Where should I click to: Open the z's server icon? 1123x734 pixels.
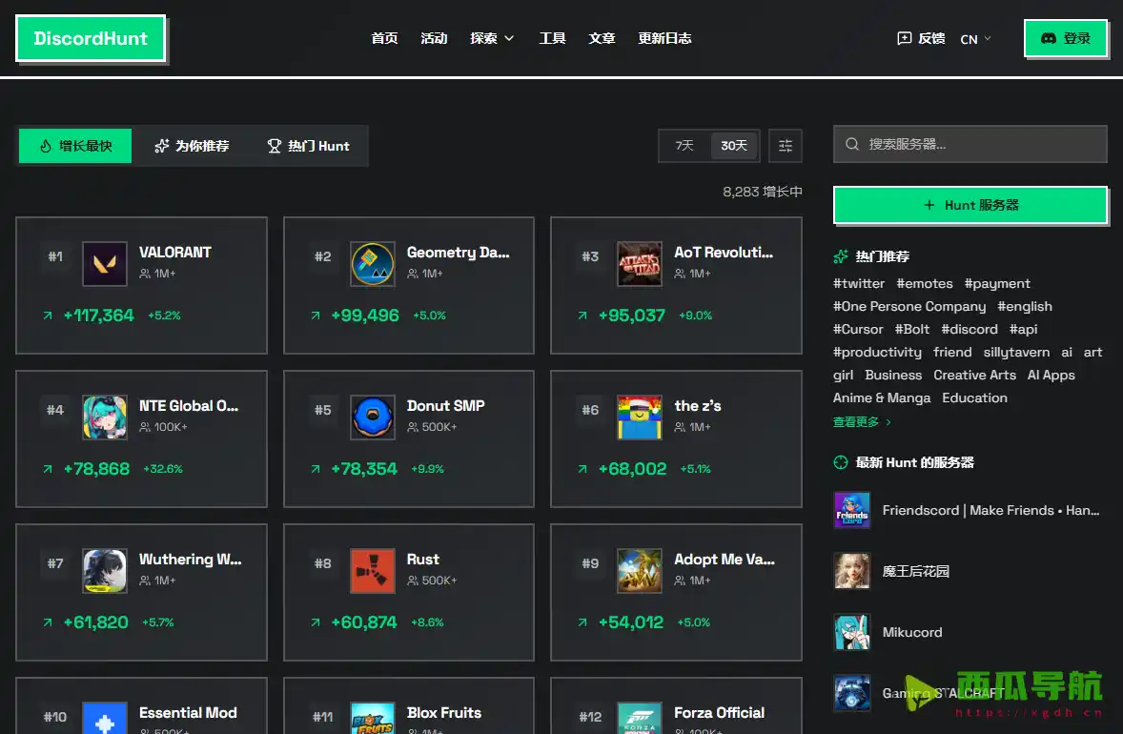(640, 417)
